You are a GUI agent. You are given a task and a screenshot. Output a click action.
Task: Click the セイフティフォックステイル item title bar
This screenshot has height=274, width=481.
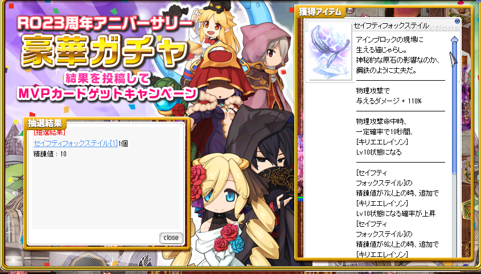pos(392,26)
